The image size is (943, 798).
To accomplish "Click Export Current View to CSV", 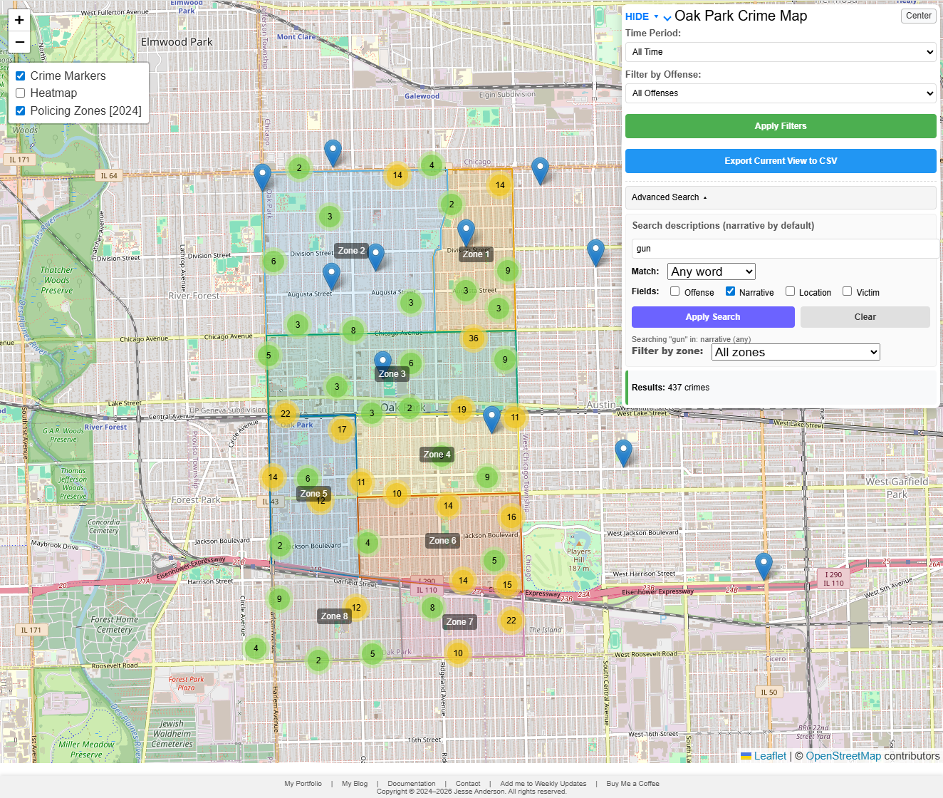I will [x=781, y=161].
